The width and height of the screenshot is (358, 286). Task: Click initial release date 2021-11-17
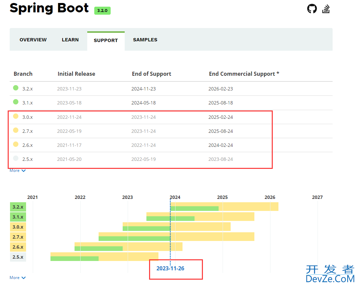coord(69,146)
